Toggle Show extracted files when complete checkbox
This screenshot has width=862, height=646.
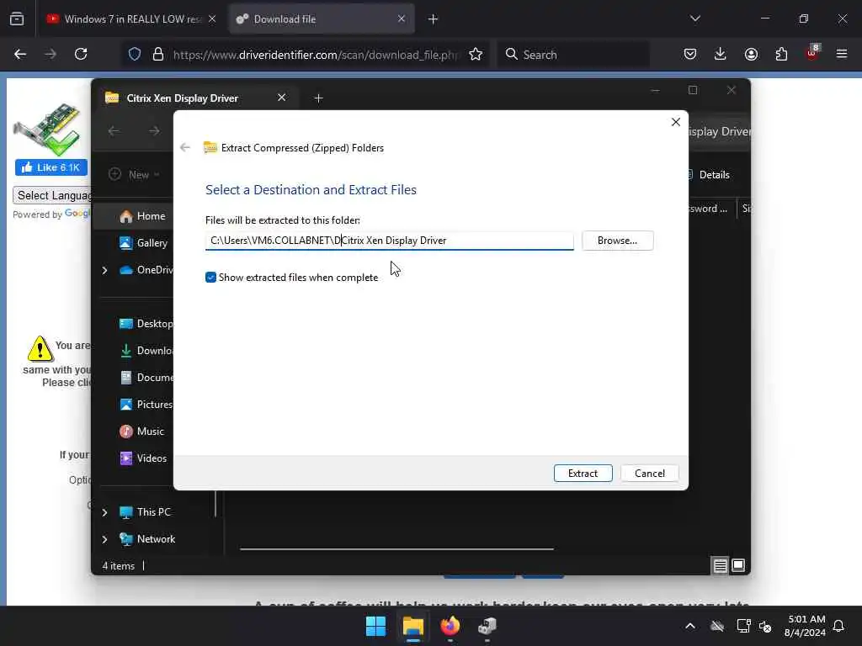(x=210, y=278)
